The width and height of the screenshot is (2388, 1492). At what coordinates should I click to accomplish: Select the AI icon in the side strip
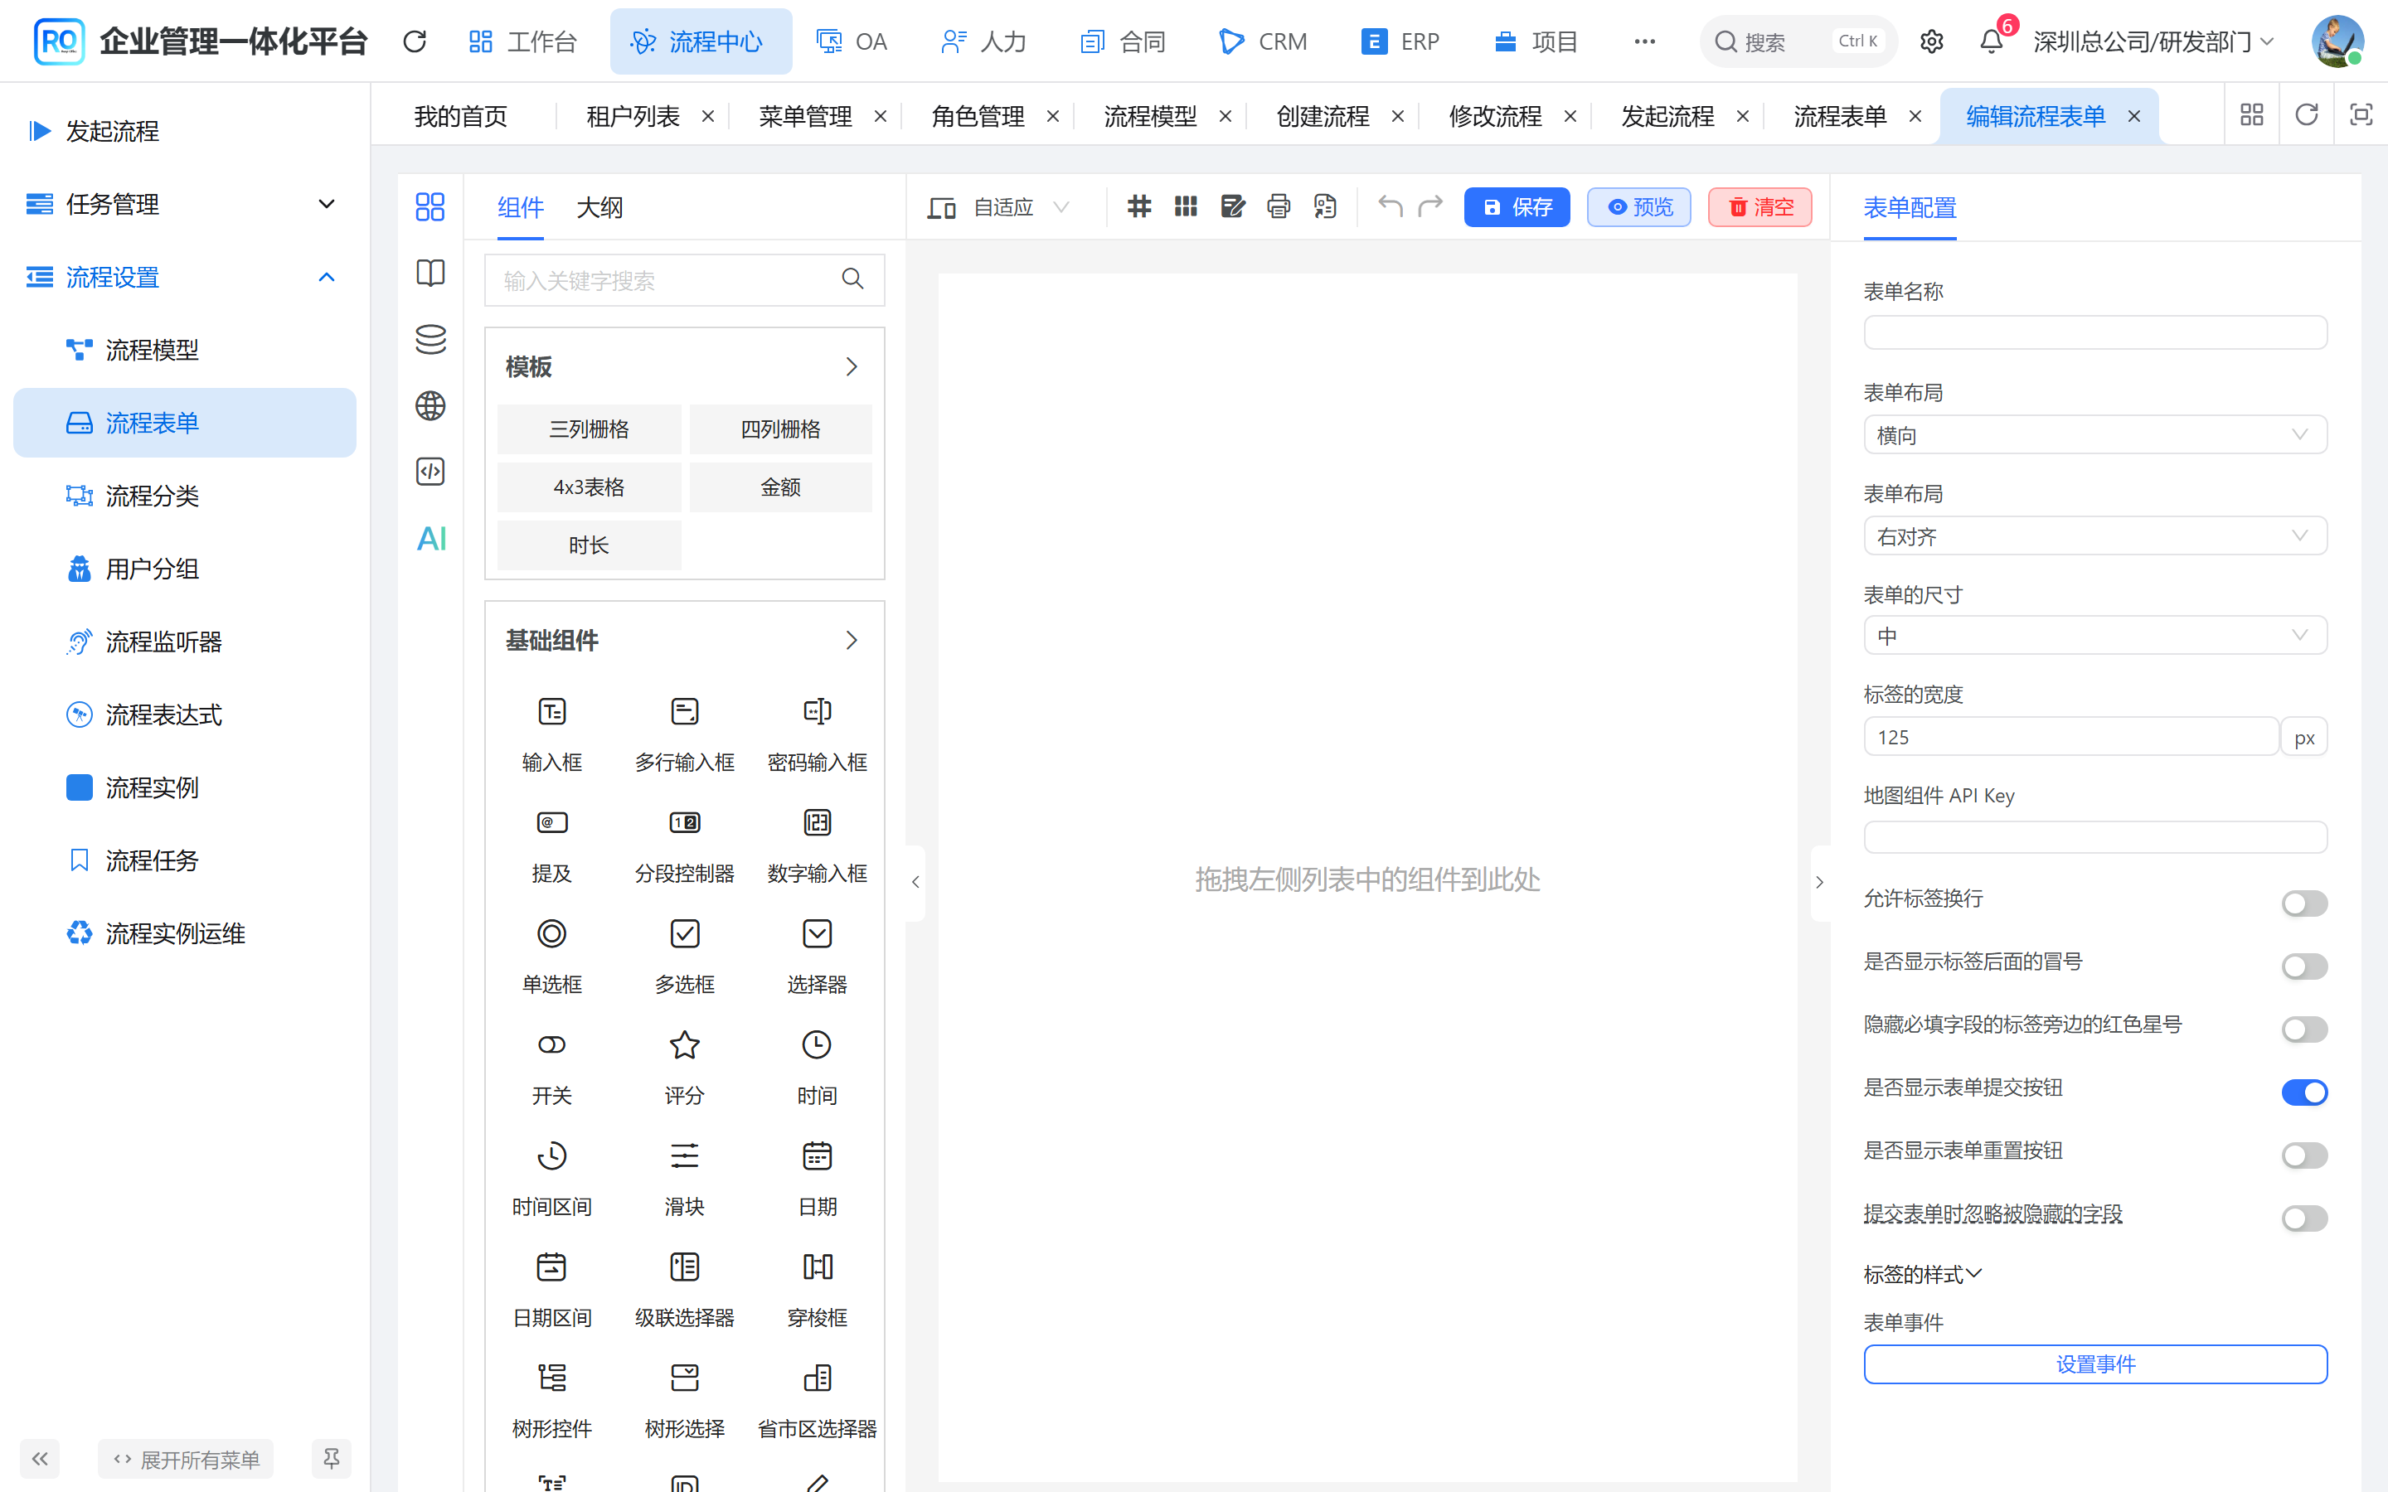tap(431, 538)
